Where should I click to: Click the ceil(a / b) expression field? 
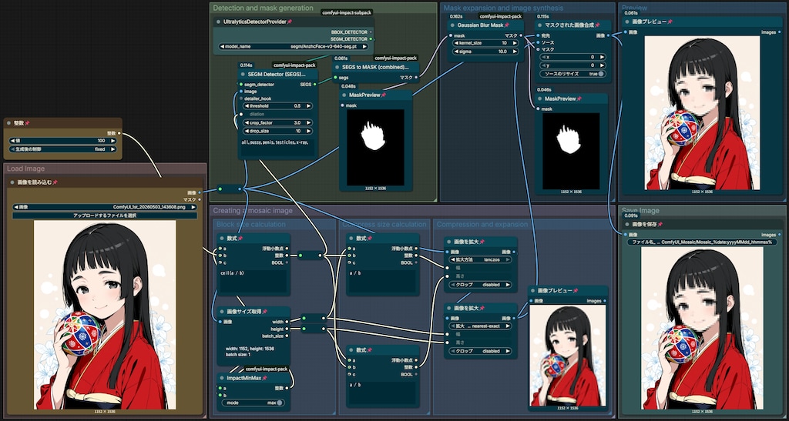click(253, 282)
